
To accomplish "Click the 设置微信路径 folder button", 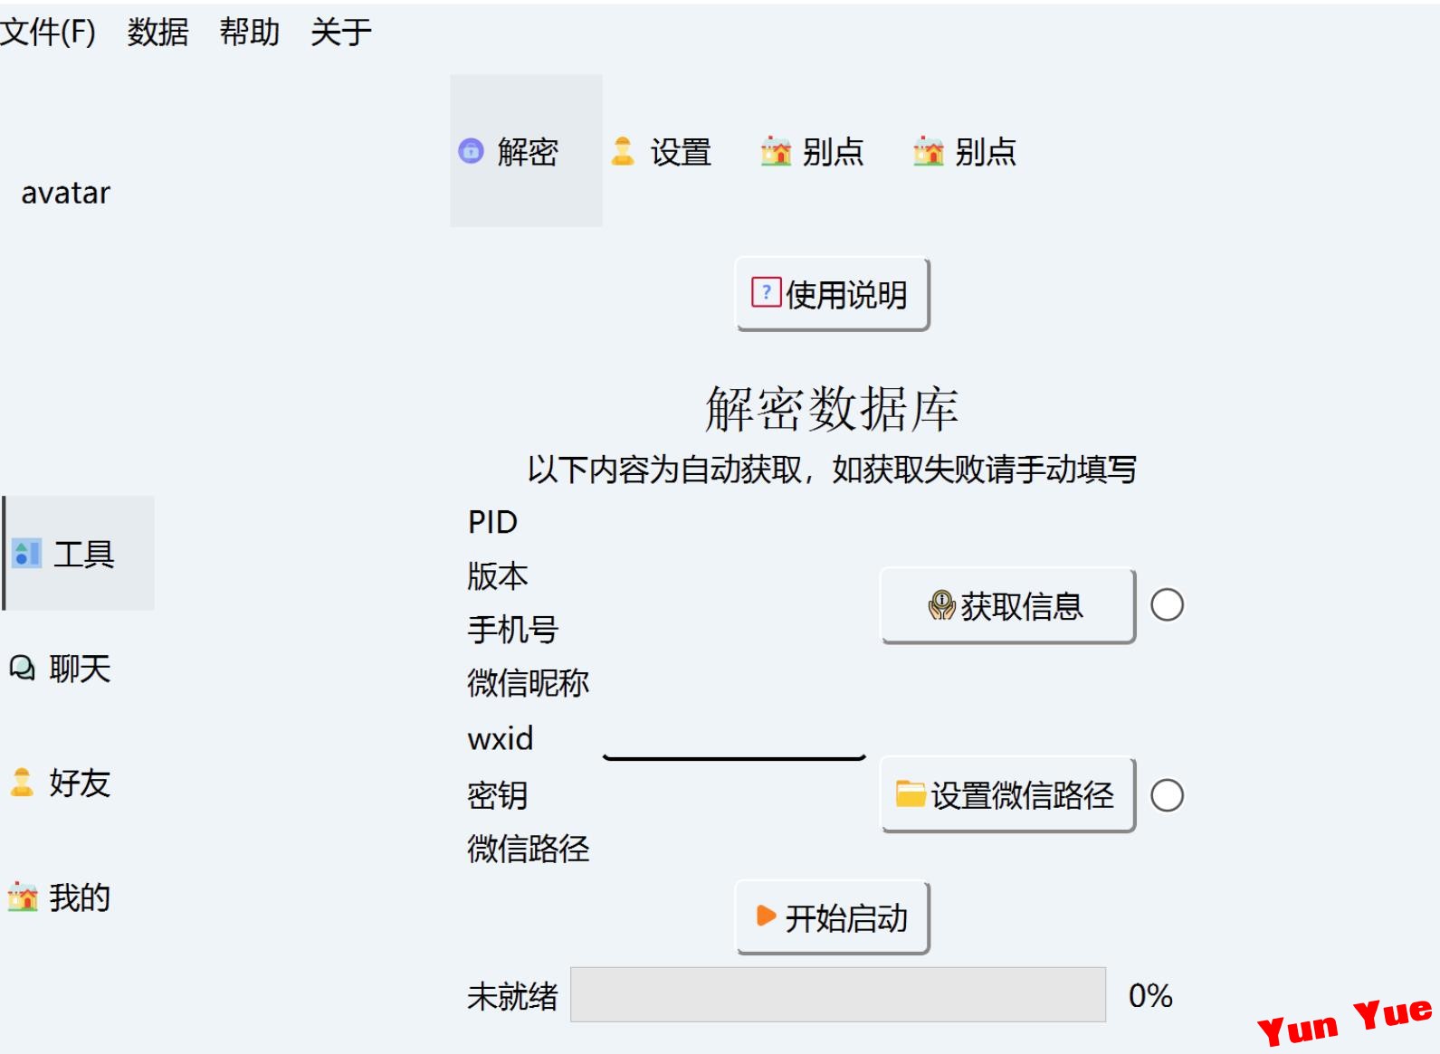I will [1008, 794].
